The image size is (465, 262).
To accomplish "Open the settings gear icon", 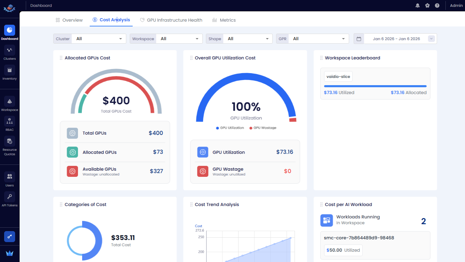I will pos(427,5).
